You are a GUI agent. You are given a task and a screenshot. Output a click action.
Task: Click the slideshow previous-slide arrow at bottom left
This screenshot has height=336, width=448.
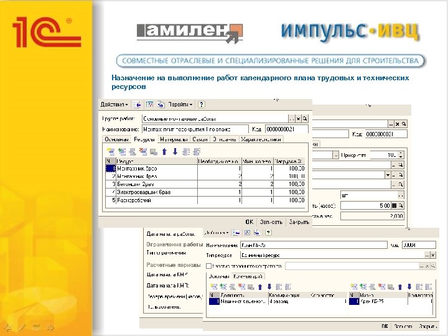pyautogui.click(x=8, y=327)
